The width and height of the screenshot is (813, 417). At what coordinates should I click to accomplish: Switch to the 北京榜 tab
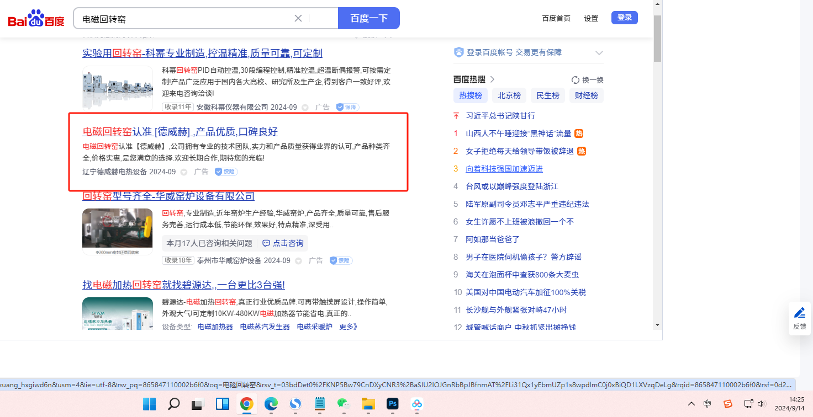point(509,95)
